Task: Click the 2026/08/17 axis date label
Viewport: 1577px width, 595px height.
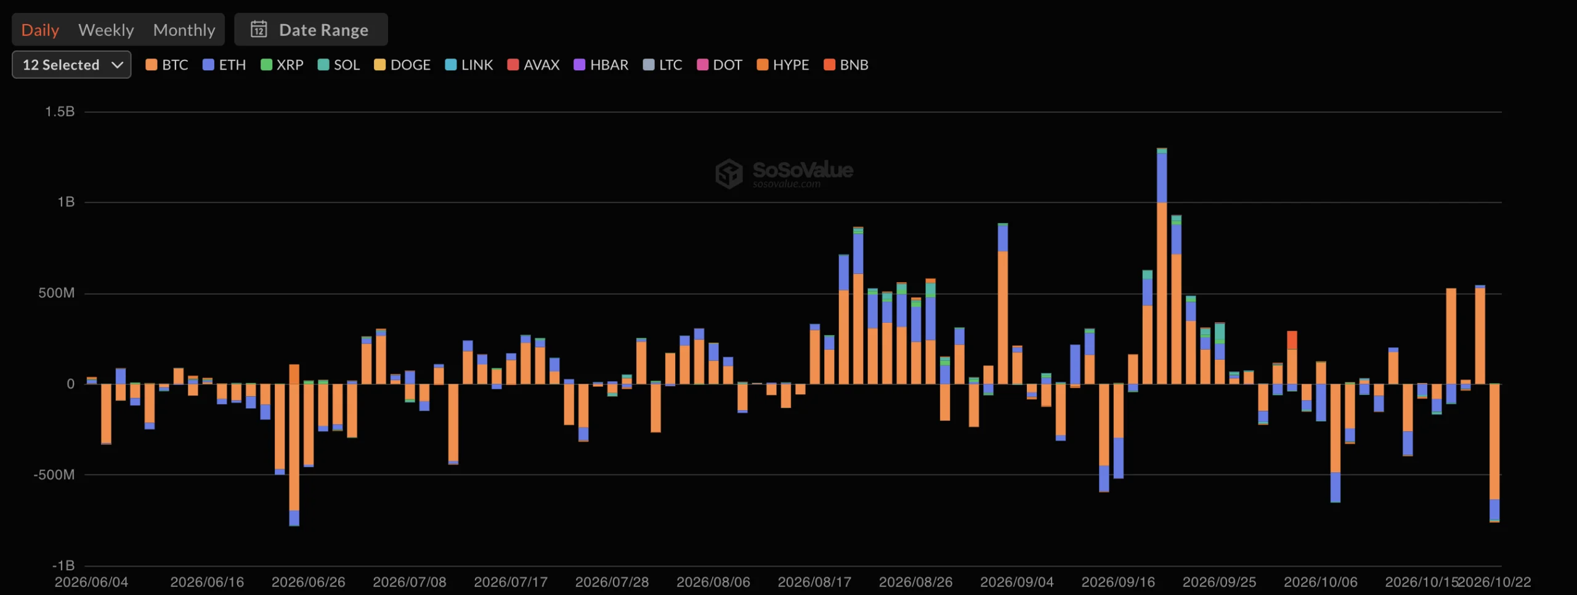Action: click(814, 582)
